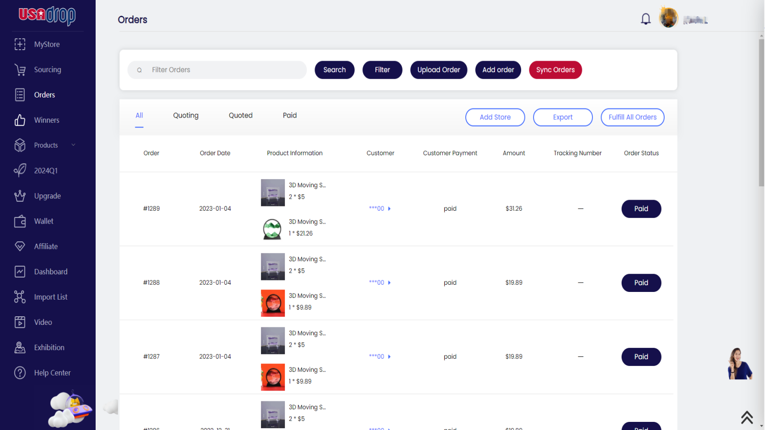This screenshot has width=765, height=430.
Task: Click the Winners thumbs-up icon
Action: click(20, 120)
